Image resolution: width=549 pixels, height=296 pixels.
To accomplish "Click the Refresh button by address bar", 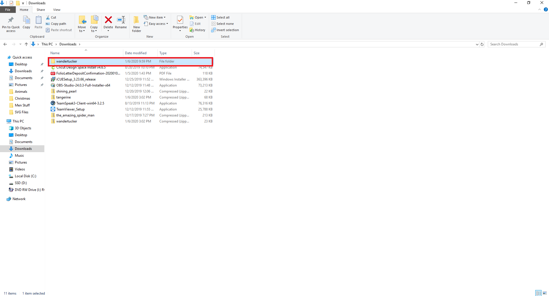I will (x=482, y=44).
